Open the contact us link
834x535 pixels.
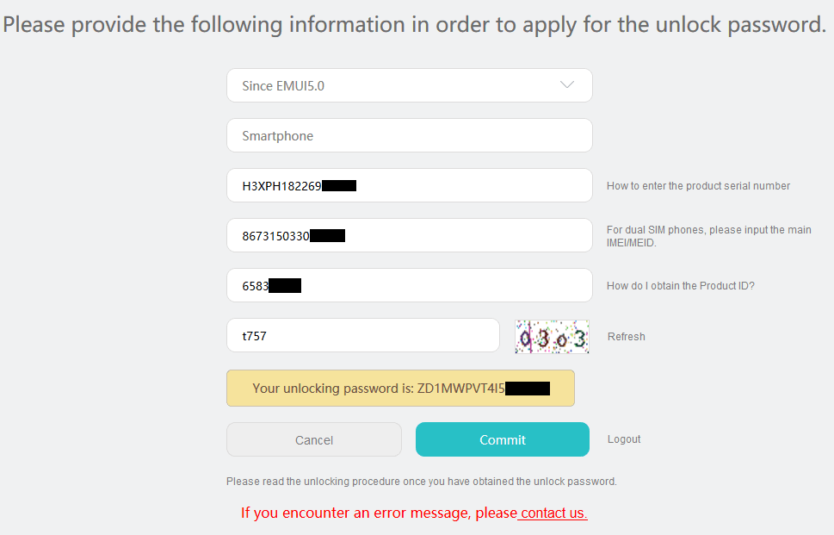[x=553, y=513]
